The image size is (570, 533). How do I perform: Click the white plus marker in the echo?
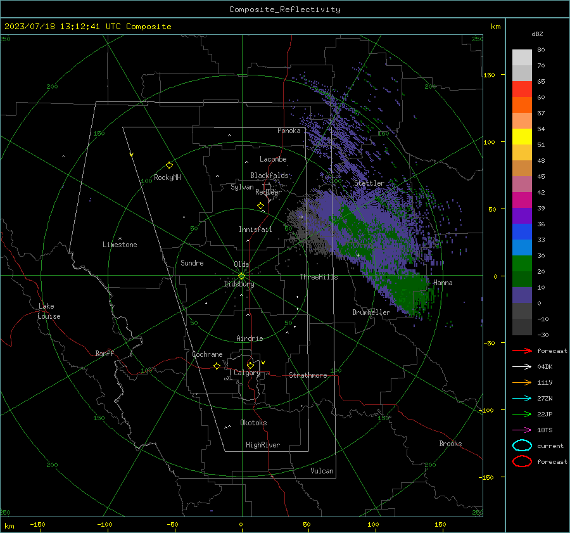tap(358, 255)
